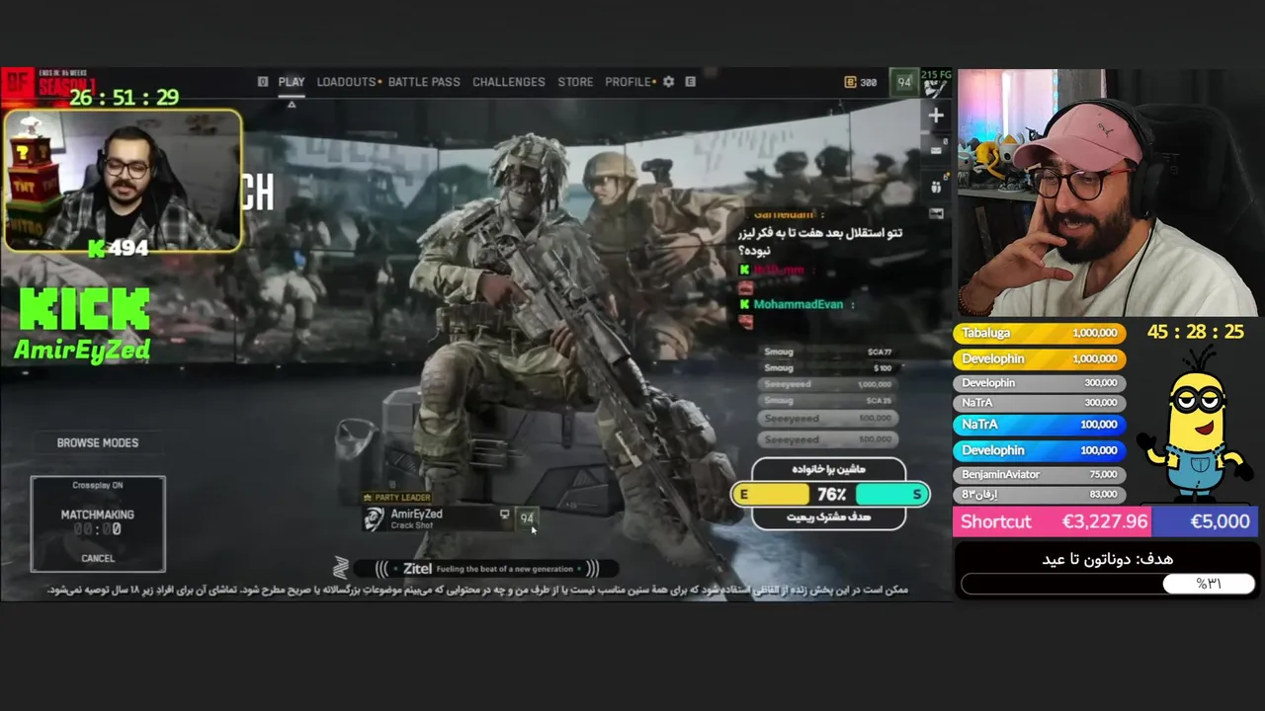Click the Battlefield coin currency icon
Screen dimensions: 1265x711
click(x=850, y=82)
